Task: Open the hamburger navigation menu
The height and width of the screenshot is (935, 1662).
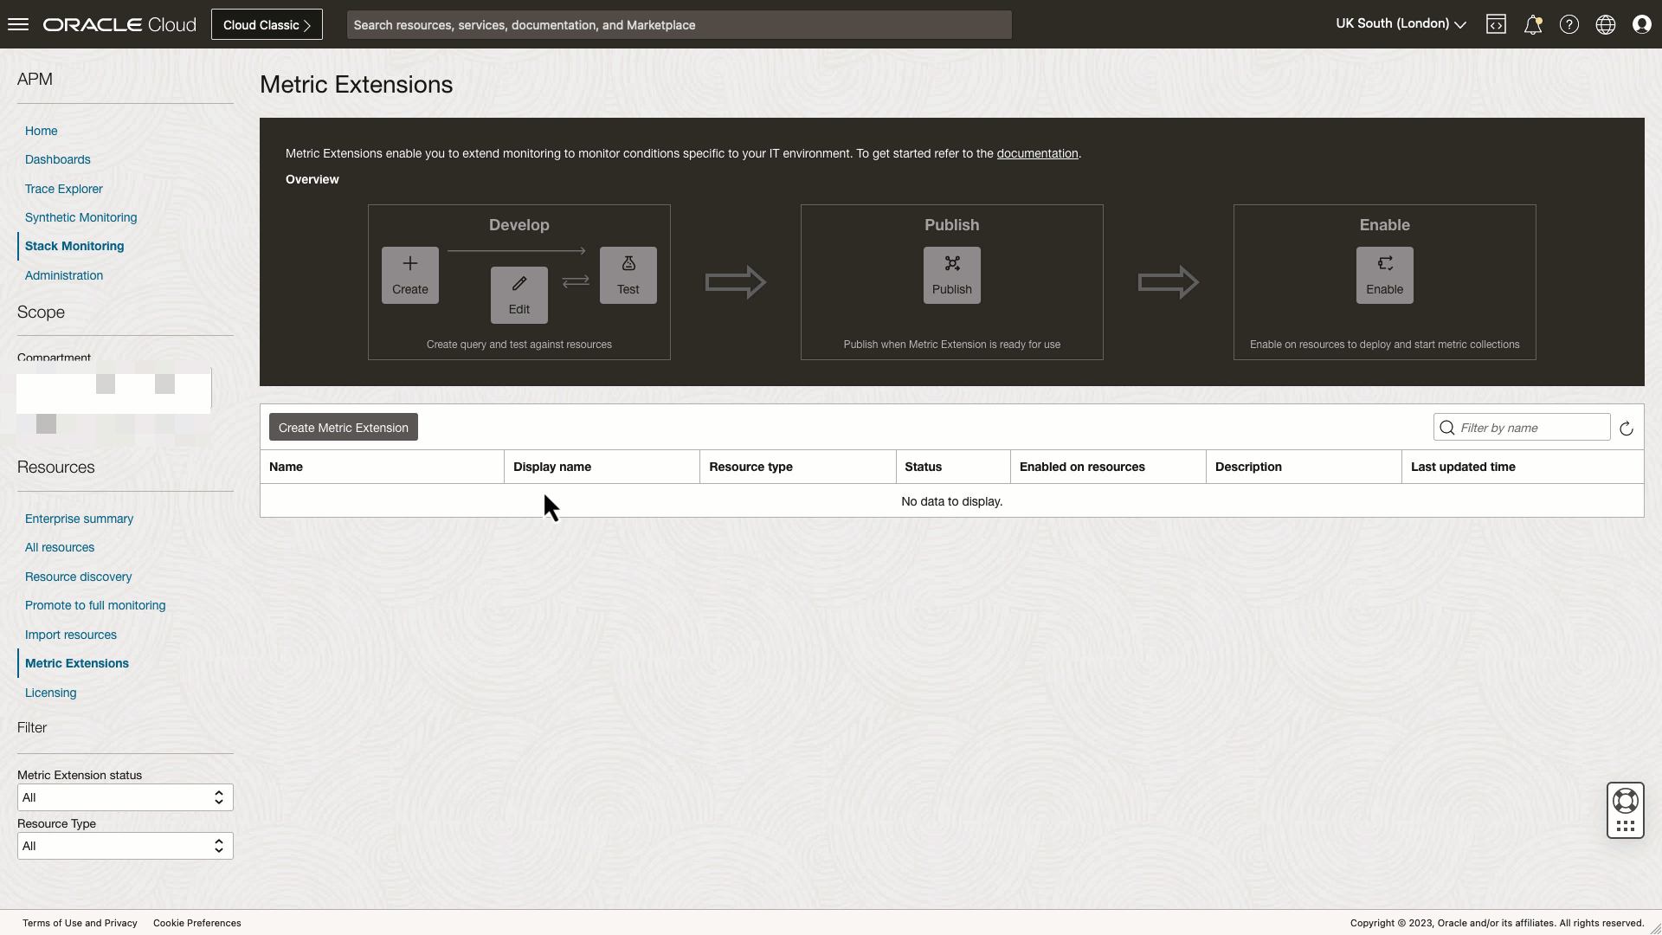Action: click(18, 24)
